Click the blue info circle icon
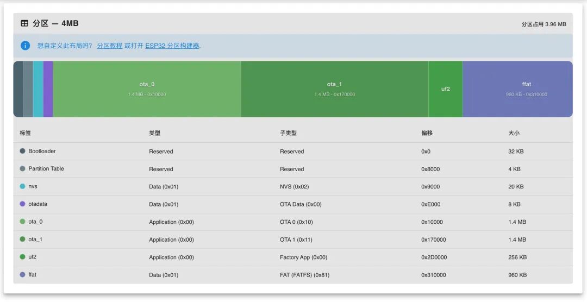Screen dimensions: 587x302 coord(25,46)
